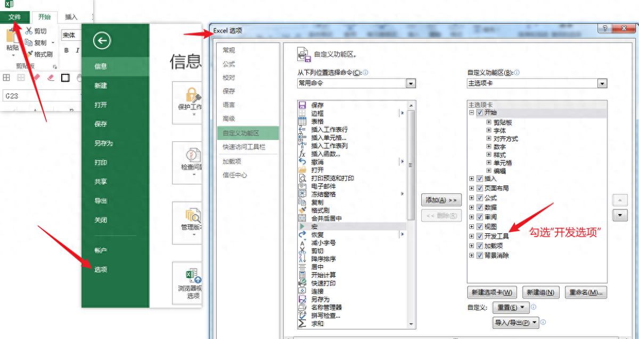Click the Freeze Panes (冻结窗格) icon
This screenshot has width=639, height=339.
point(302,194)
